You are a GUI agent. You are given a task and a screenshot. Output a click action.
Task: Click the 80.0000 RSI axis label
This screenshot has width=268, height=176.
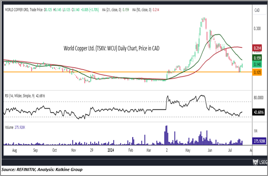point(259,98)
